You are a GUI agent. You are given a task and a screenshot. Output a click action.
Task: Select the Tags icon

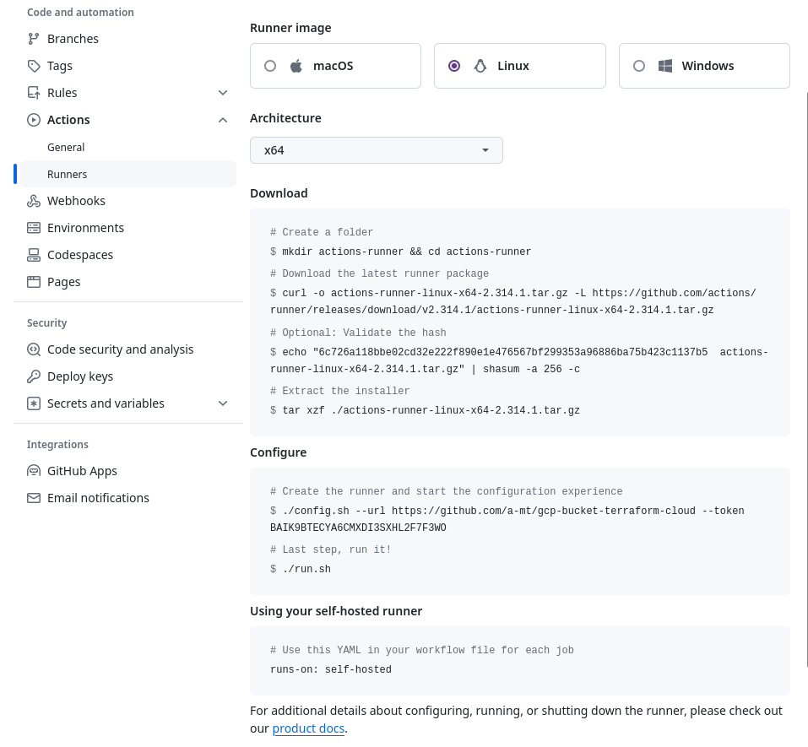point(34,66)
